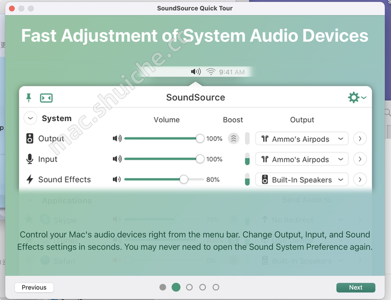Return to the Previous tour page
391x300 pixels.
pos(34,287)
